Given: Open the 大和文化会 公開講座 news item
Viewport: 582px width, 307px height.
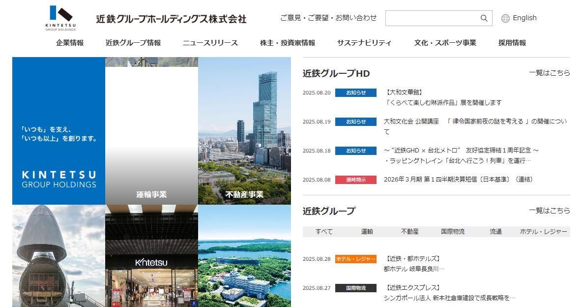Looking at the screenshot, I should click(x=475, y=126).
